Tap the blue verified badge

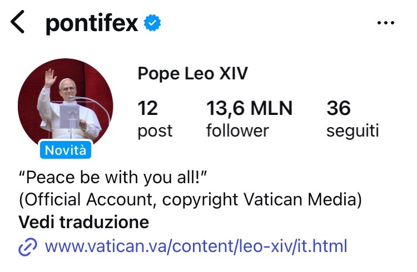(x=152, y=23)
